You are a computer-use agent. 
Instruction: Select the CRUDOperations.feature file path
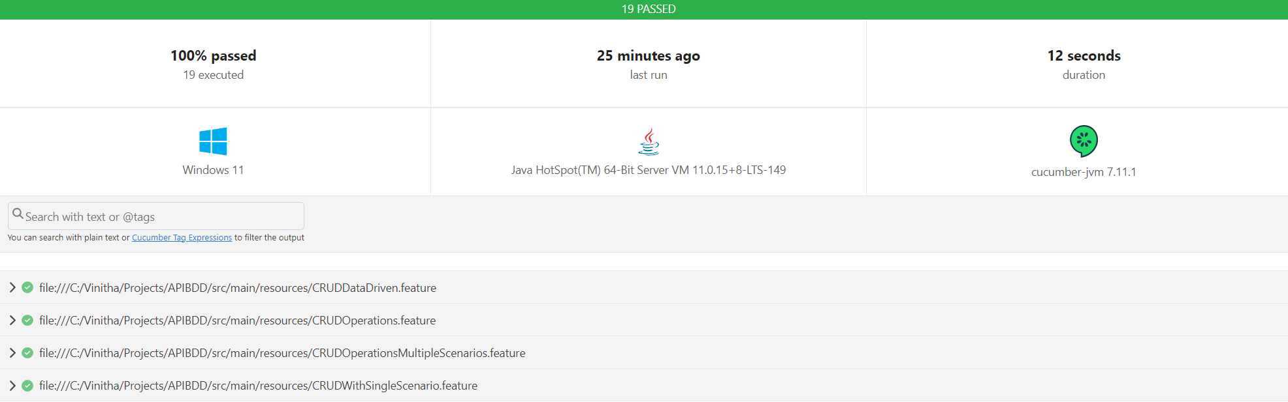coord(237,321)
